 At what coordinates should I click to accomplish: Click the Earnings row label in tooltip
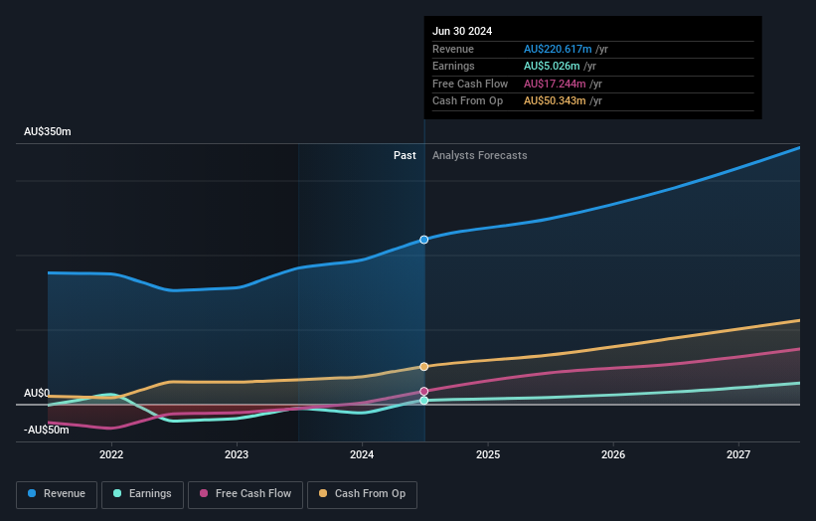coord(454,66)
